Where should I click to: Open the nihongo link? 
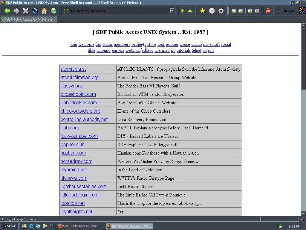pos(103,50)
